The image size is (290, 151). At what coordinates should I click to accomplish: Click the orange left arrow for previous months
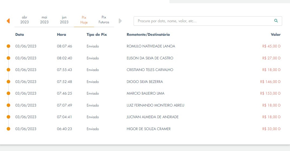pyautogui.click(x=8, y=21)
